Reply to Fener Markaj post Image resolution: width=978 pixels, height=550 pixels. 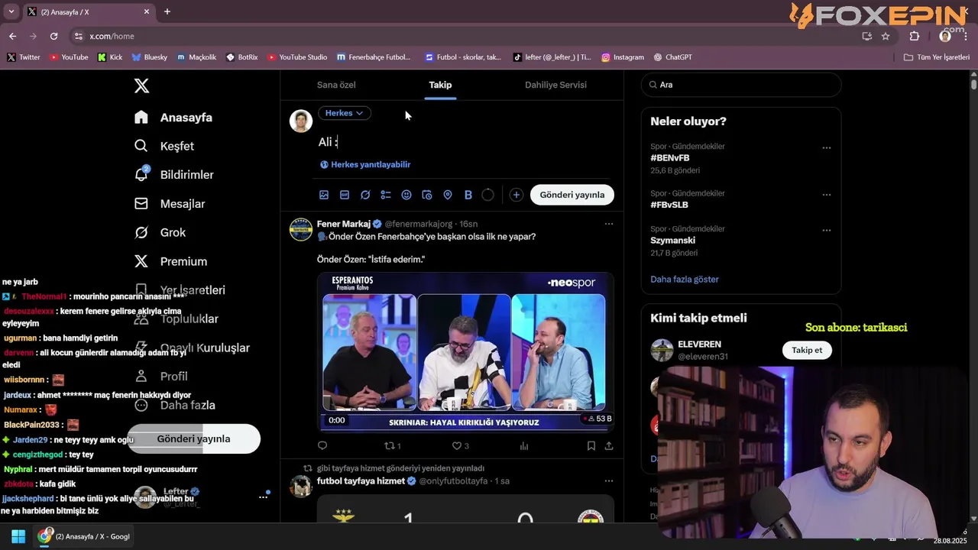pyautogui.click(x=322, y=445)
